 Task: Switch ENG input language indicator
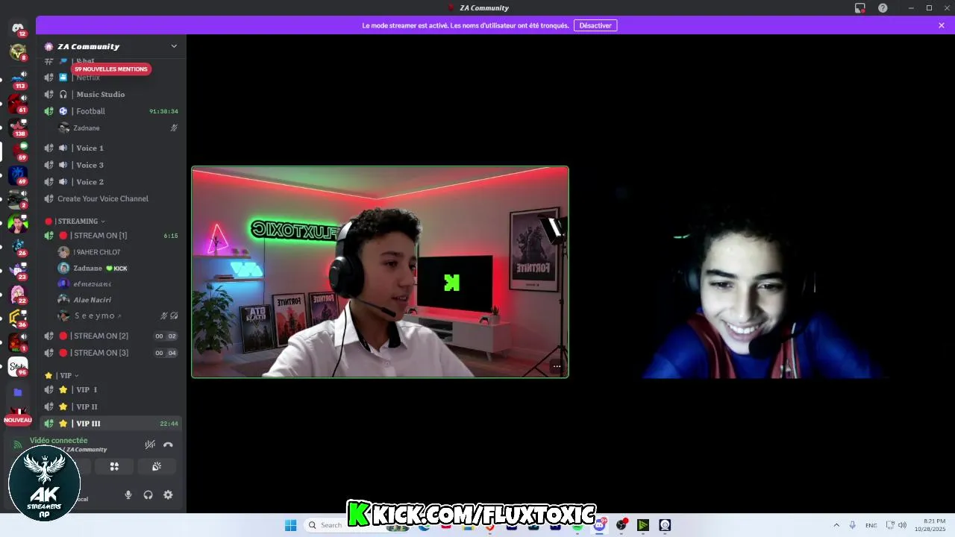[x=871, y=525]
